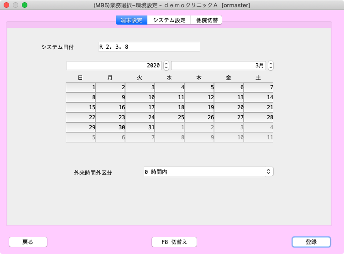Choose calendar day 26

pyautogui.click(x=199, y=117)
